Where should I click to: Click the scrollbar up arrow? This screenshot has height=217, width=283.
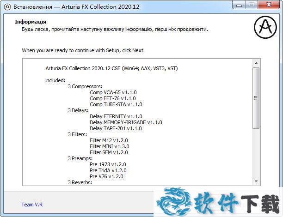[x=256, y=63]
